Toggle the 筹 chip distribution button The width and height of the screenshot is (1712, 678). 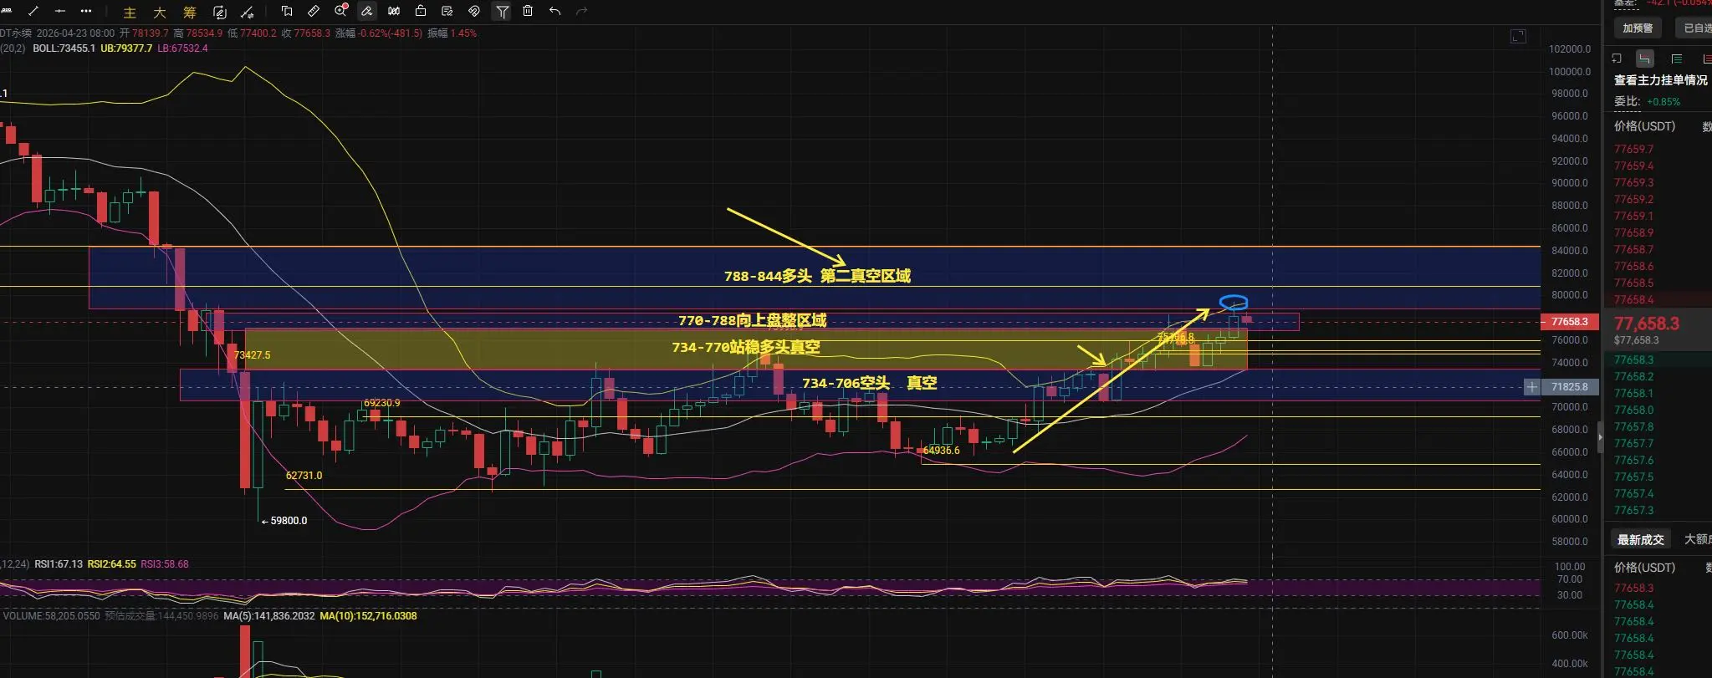coord(190,12)
